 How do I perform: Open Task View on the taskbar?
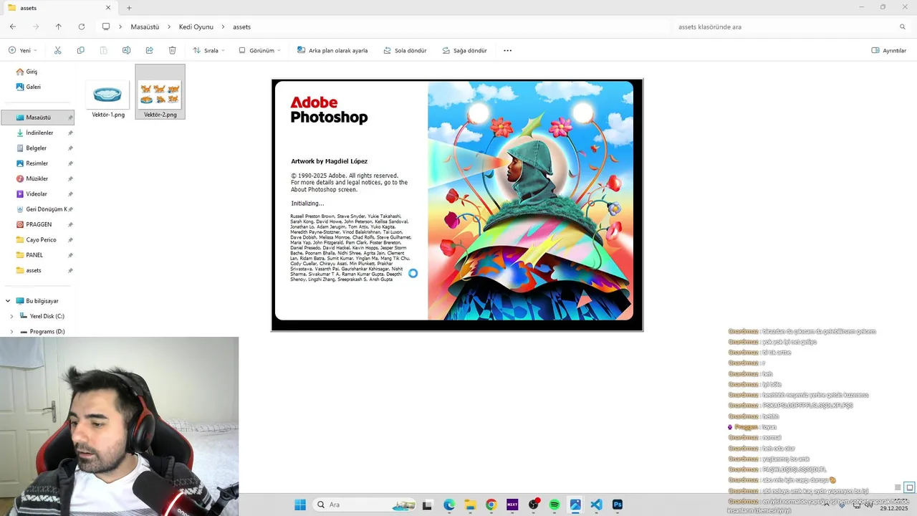[428, 505]
